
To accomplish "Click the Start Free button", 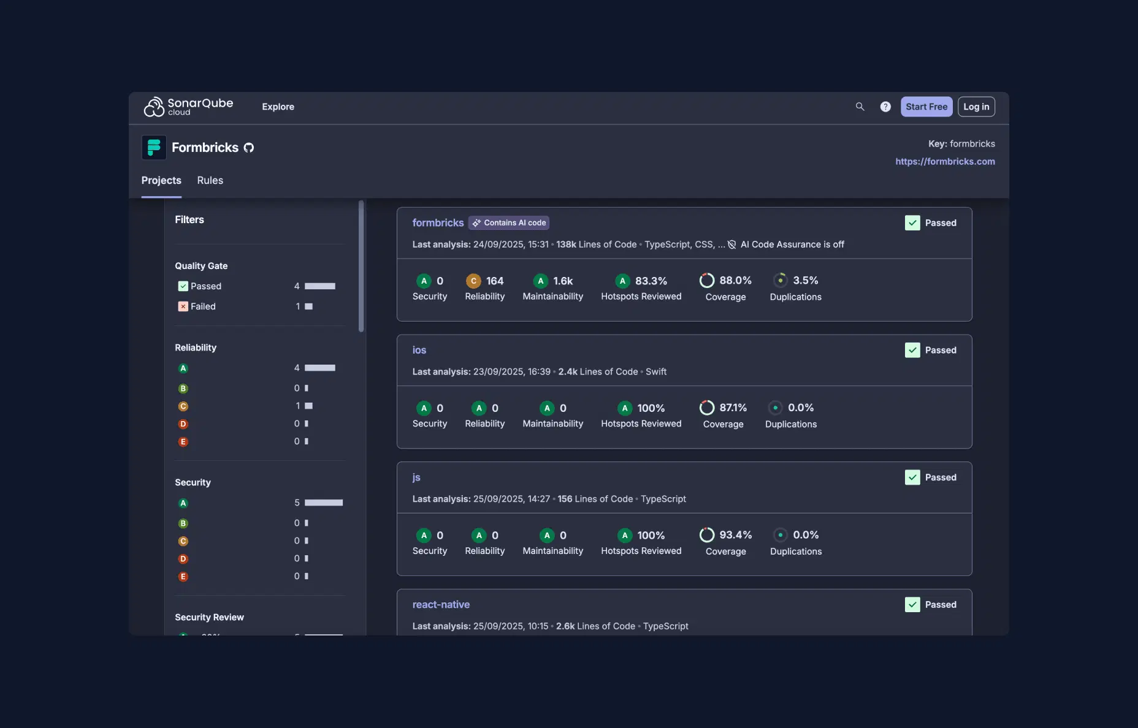I will click(x=926, y=107).
